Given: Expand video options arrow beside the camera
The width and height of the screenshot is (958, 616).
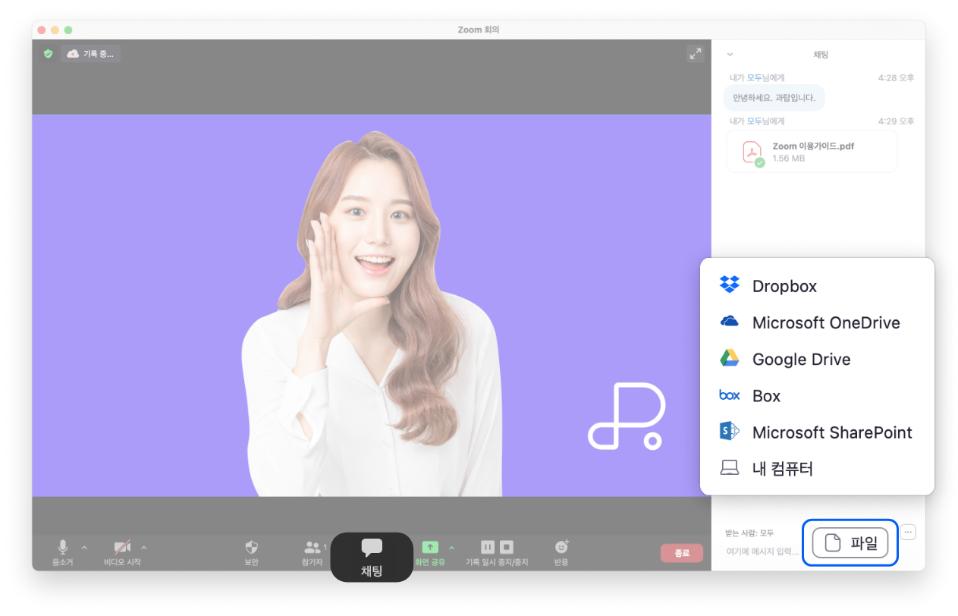Looking at the screenshot, I should [x=144, y=547].
